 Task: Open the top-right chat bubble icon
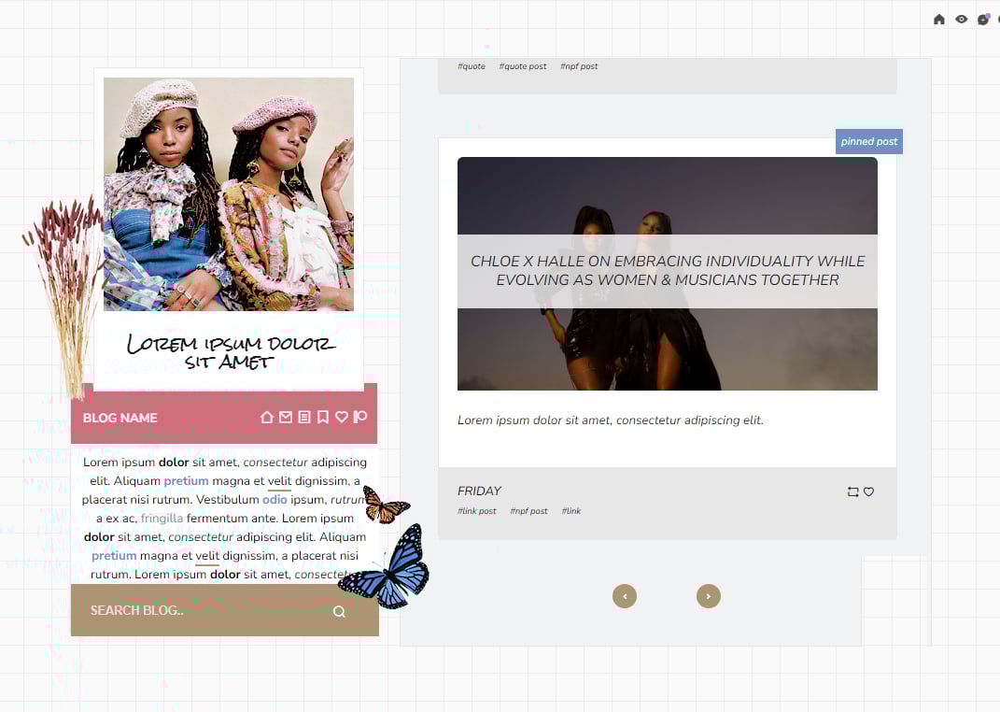(983, 19)
